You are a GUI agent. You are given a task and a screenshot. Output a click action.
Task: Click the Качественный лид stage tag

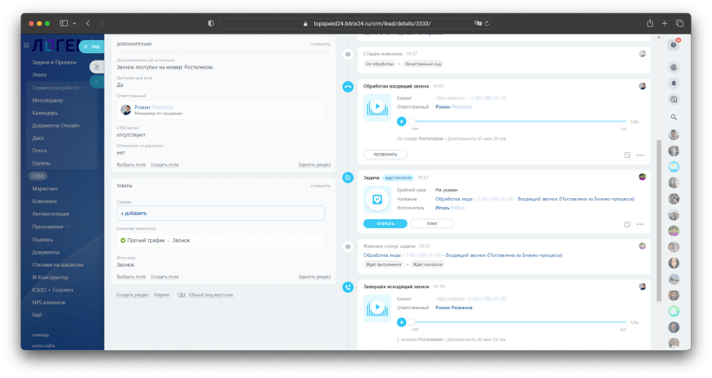click(x=423, y=64)
